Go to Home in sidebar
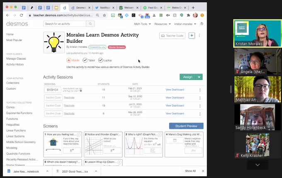Viewport: 282px width, 178px height. tap(10, 34)
